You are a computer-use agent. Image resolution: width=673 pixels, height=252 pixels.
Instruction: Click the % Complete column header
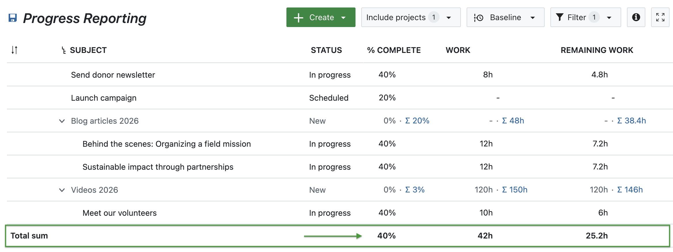point(393,50)
